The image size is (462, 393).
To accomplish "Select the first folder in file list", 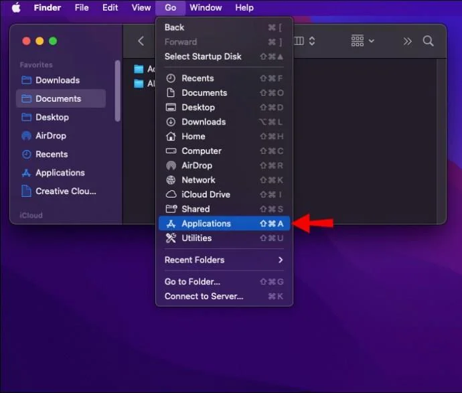I will point(145,69).
